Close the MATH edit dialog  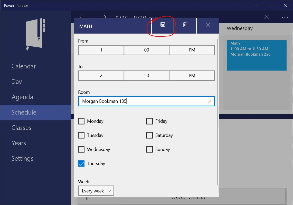coord(208,25)
